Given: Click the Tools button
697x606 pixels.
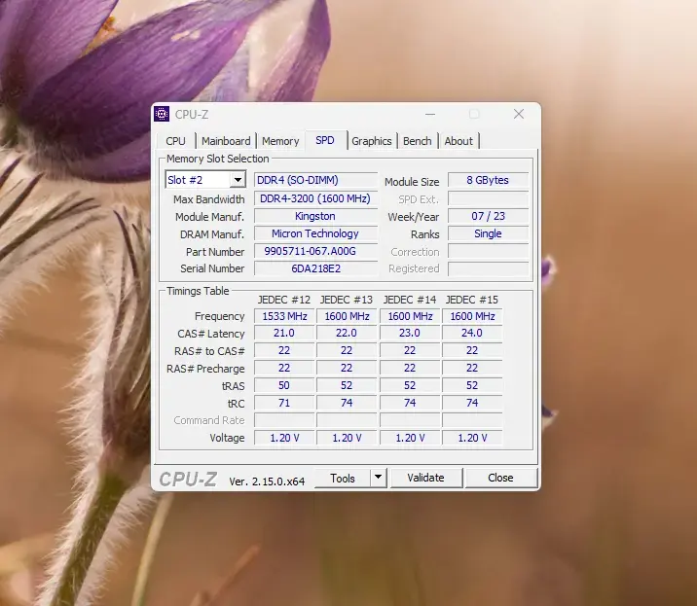Looking at the screenshot, I should (x=343, y=478).
